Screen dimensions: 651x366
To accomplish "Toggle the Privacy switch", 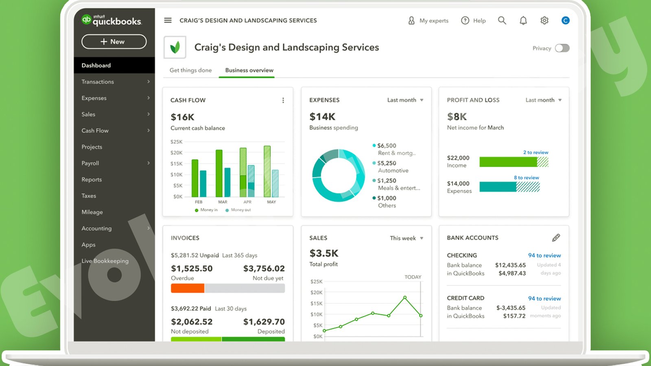I will (x=562, y=48).
